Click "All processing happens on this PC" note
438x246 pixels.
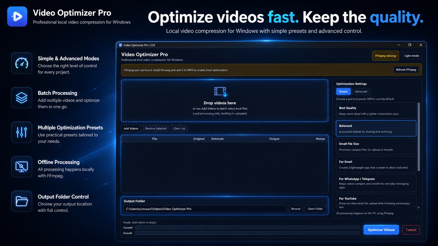pos(365,213)
